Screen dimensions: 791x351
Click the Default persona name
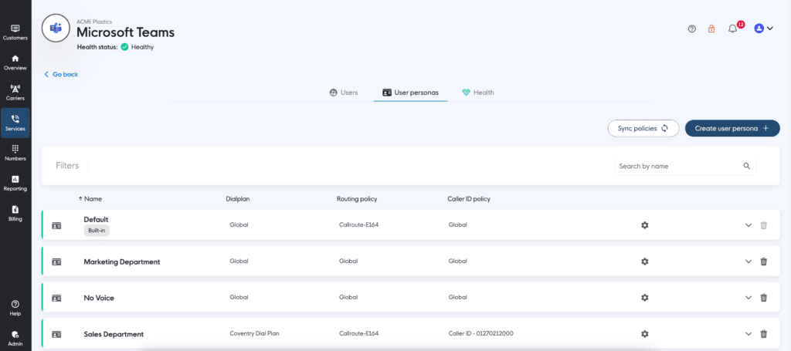(96, 220)
